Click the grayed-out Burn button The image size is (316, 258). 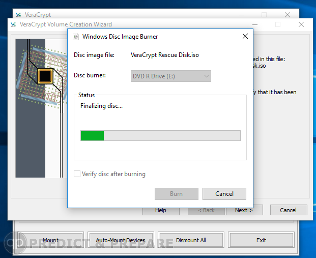click(x=177, y=194)
